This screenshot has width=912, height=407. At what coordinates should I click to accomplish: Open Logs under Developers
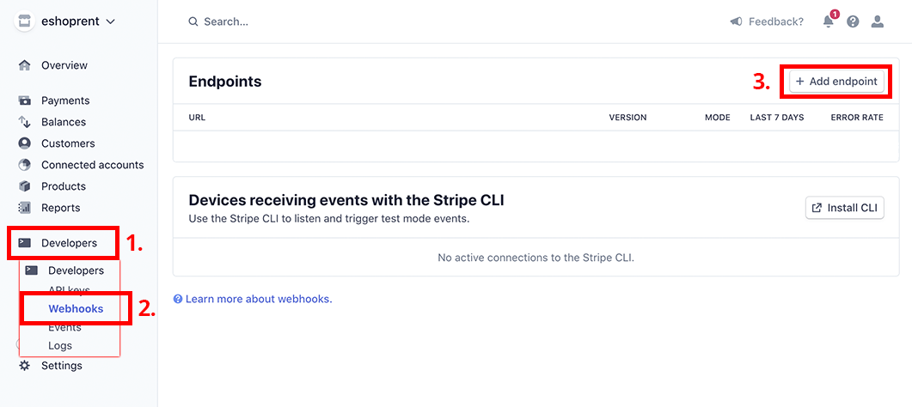60,345
